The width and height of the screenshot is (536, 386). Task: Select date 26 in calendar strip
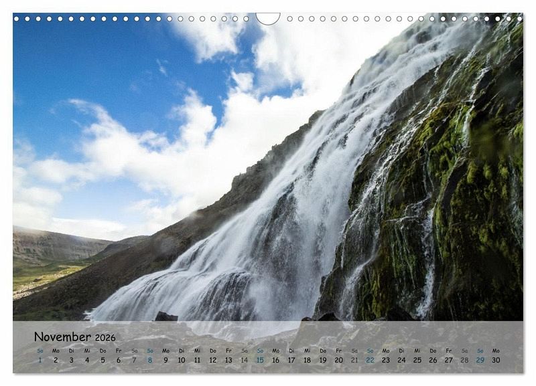pyautogui.click(x=433, y=360)
